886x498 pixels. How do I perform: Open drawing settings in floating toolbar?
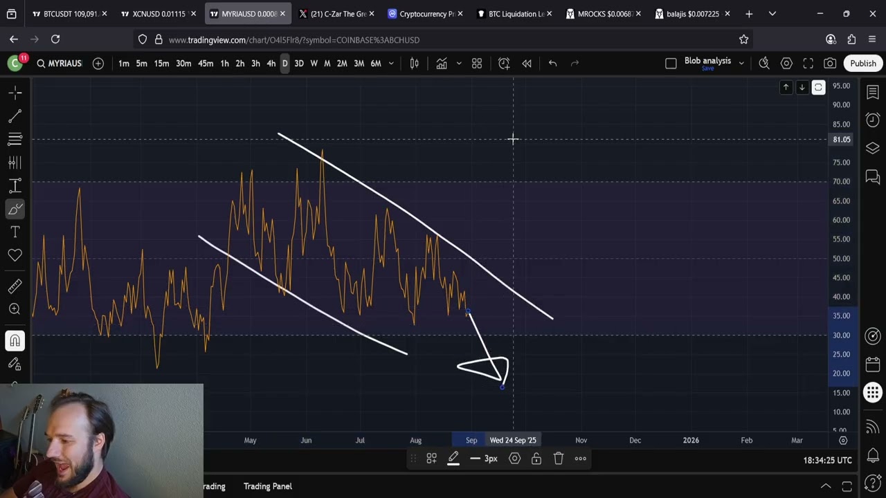[514, 458]
